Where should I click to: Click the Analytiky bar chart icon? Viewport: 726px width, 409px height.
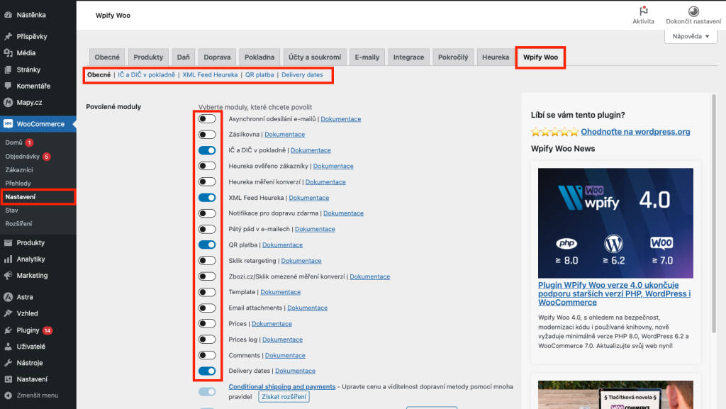pos(9,259)
